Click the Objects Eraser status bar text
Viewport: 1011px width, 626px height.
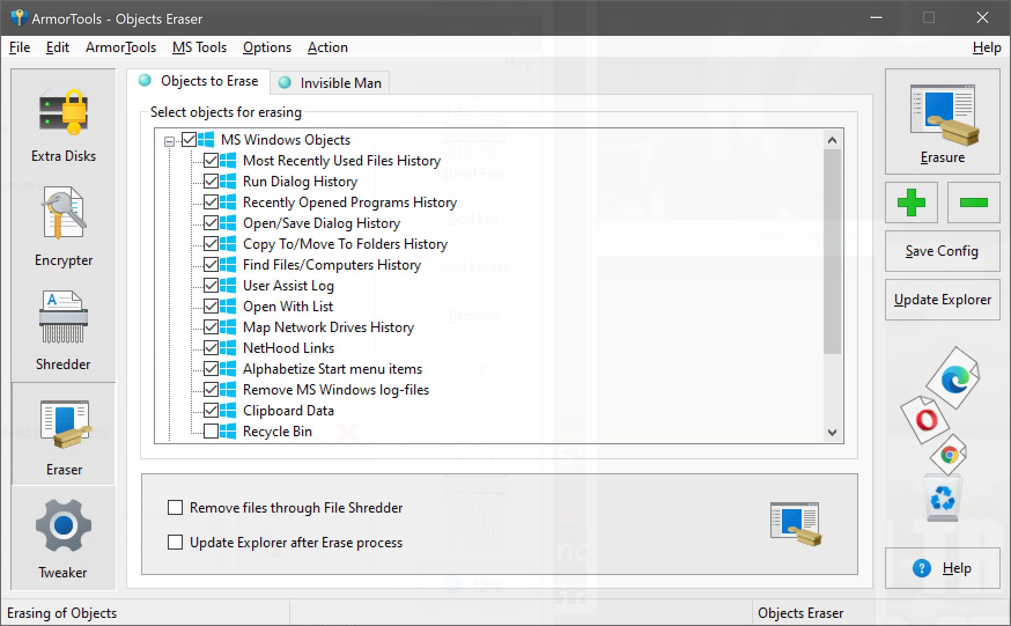(800, 613)
